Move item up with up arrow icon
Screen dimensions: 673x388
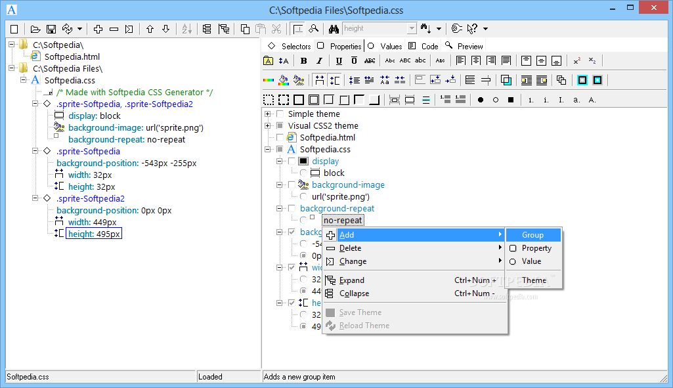coord(150,29)
